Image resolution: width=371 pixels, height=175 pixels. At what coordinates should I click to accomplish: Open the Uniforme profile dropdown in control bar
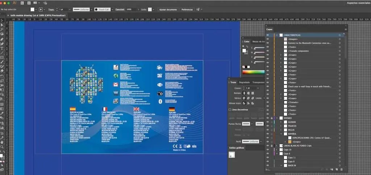pos(92,9)
